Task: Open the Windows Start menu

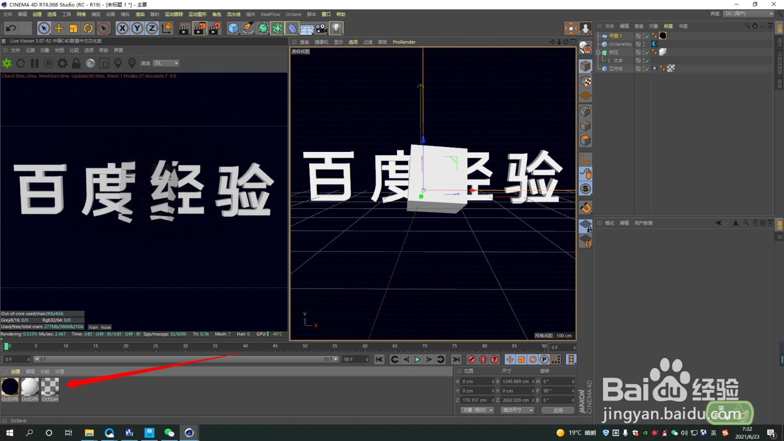Action: [10, 433]
